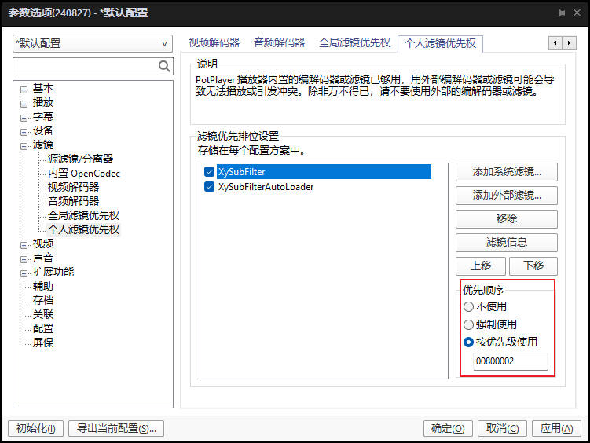Click the 添加系统滤镜... button

click(507, 172)
